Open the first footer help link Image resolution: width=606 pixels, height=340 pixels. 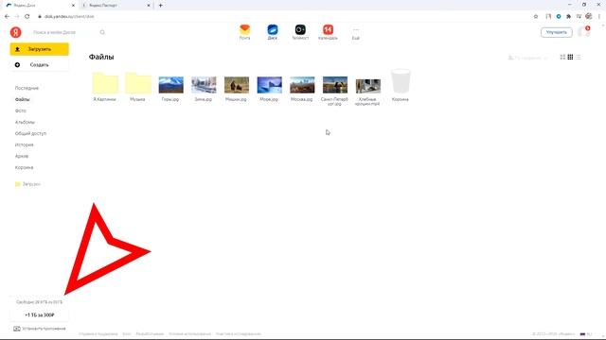pos(98,334)
